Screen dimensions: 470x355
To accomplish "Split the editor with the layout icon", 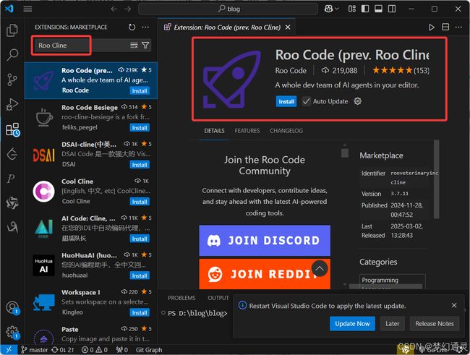I will point(445,27).
